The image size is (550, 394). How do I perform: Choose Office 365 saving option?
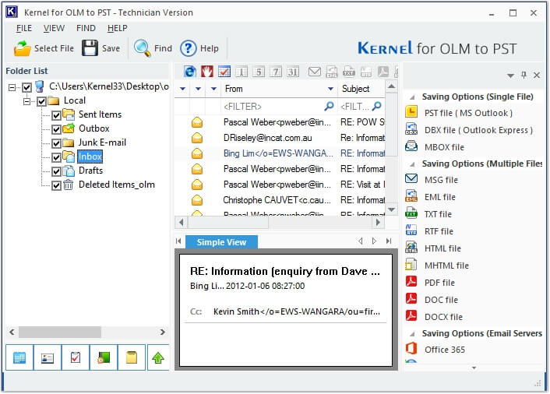point(444,350)
